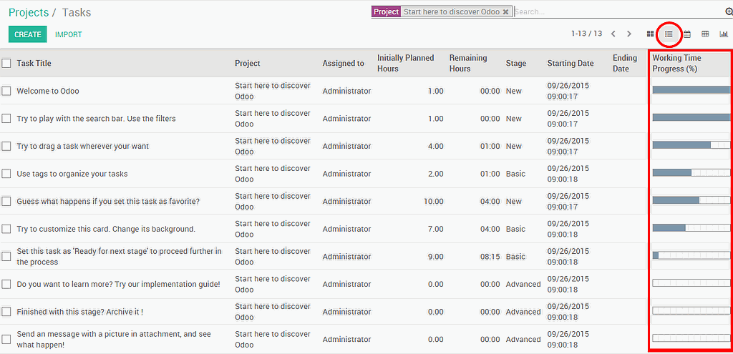
Task: Open the Calendar view
Action: tap(687, 34)
